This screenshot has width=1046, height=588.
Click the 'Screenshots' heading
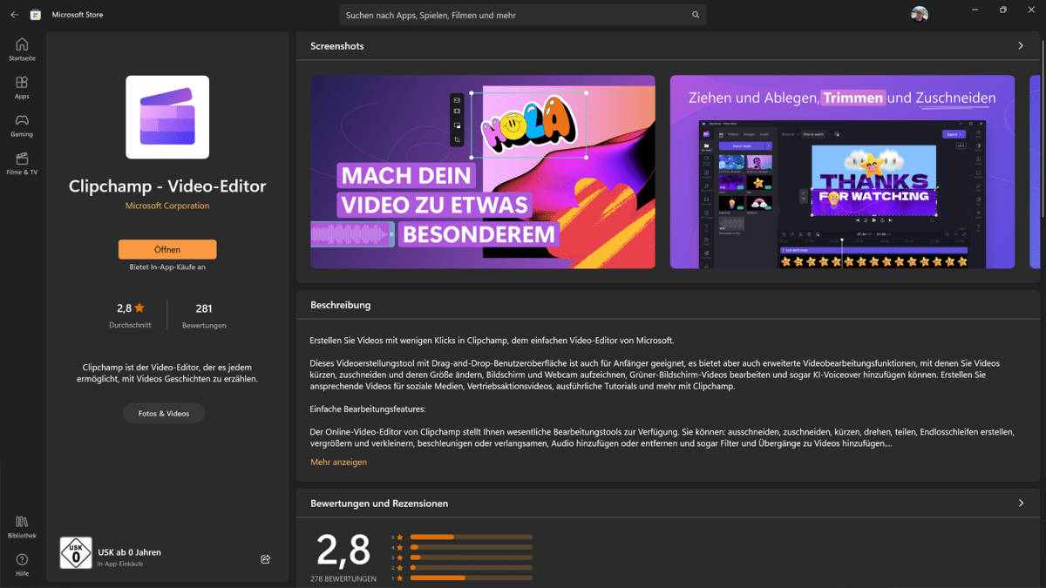(337, 45)
